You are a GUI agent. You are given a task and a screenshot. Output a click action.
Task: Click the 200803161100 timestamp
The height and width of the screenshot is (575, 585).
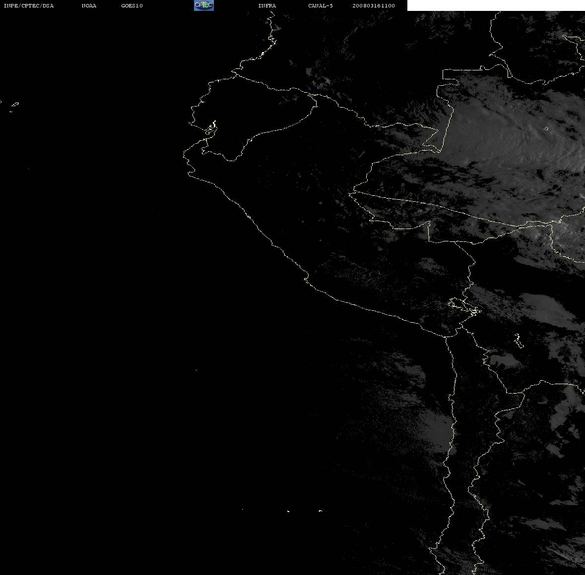click(x=374, y=5)
